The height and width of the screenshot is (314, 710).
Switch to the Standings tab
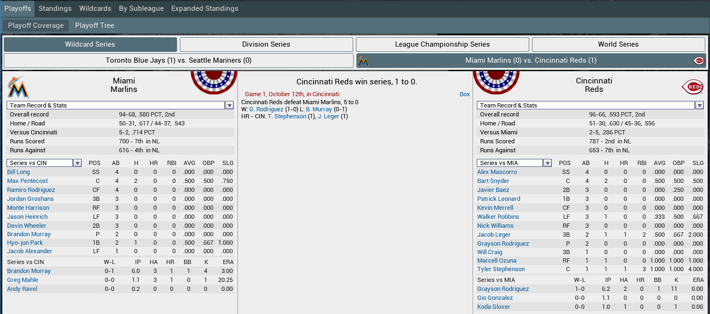tap(55, 8)
